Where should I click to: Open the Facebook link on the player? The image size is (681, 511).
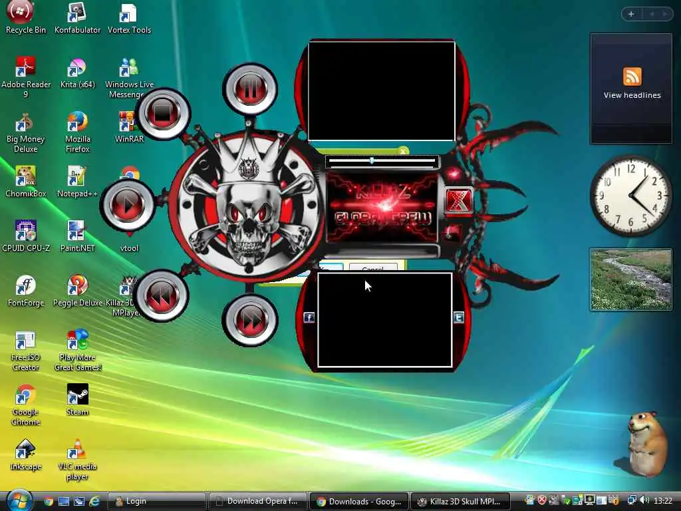click(x=309, y=317)
